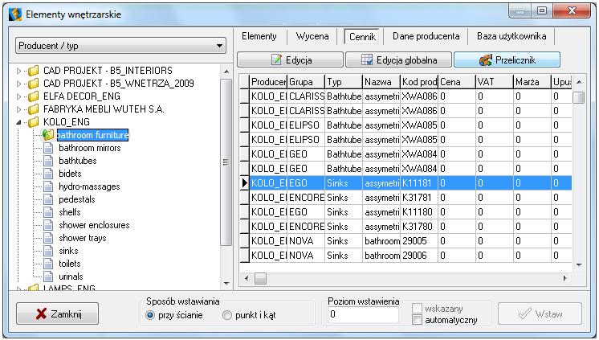This screenshot has height=340, width=599.
Task: Click the document icon beside bathroom mirrors
Action: pyautogui.click(x=48, y=148)
